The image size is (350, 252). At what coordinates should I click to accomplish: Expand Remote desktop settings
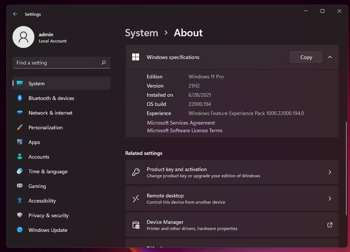pyautogui.click(x=329, y=199)
